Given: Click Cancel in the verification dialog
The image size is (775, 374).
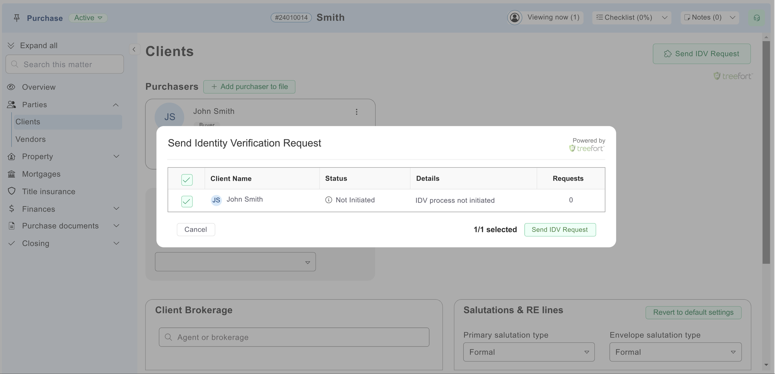Looking at the screenshot, I should 196,229.
